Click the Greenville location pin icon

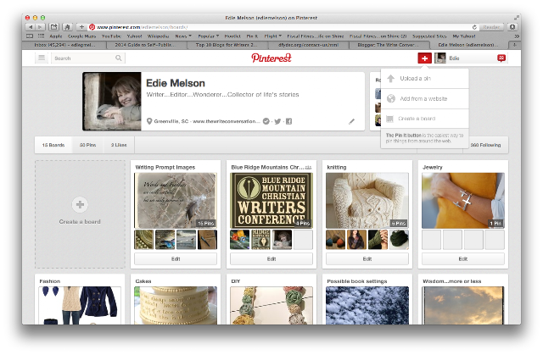click(x=149, y=121)
